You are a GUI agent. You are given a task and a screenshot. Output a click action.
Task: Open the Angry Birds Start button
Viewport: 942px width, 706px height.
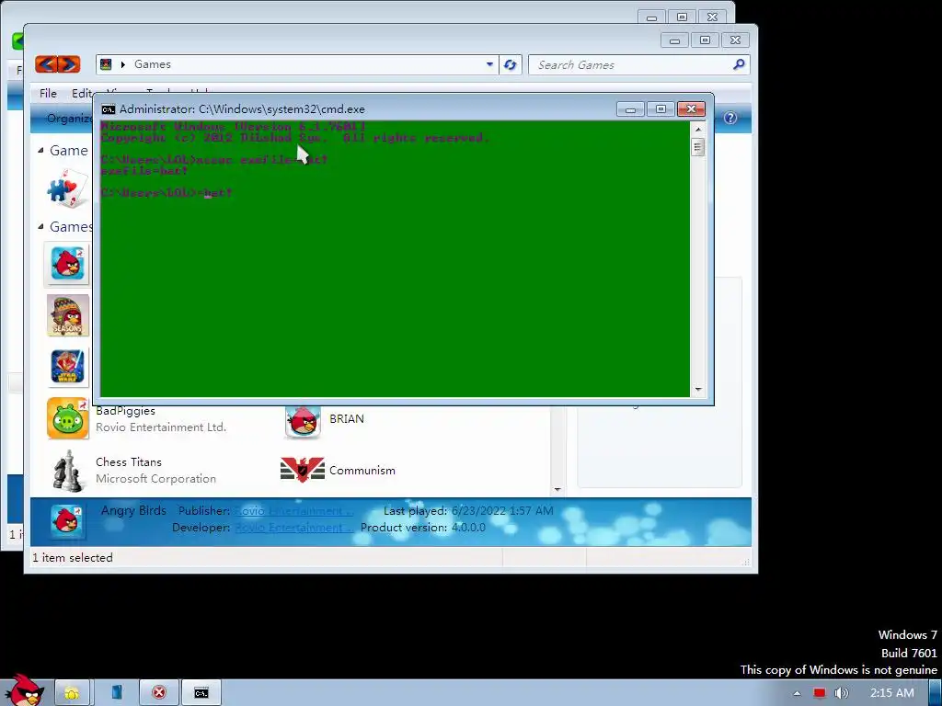pyautogui.click(x=24, y=691)
